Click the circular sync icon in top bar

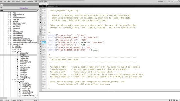click(172, 1)
